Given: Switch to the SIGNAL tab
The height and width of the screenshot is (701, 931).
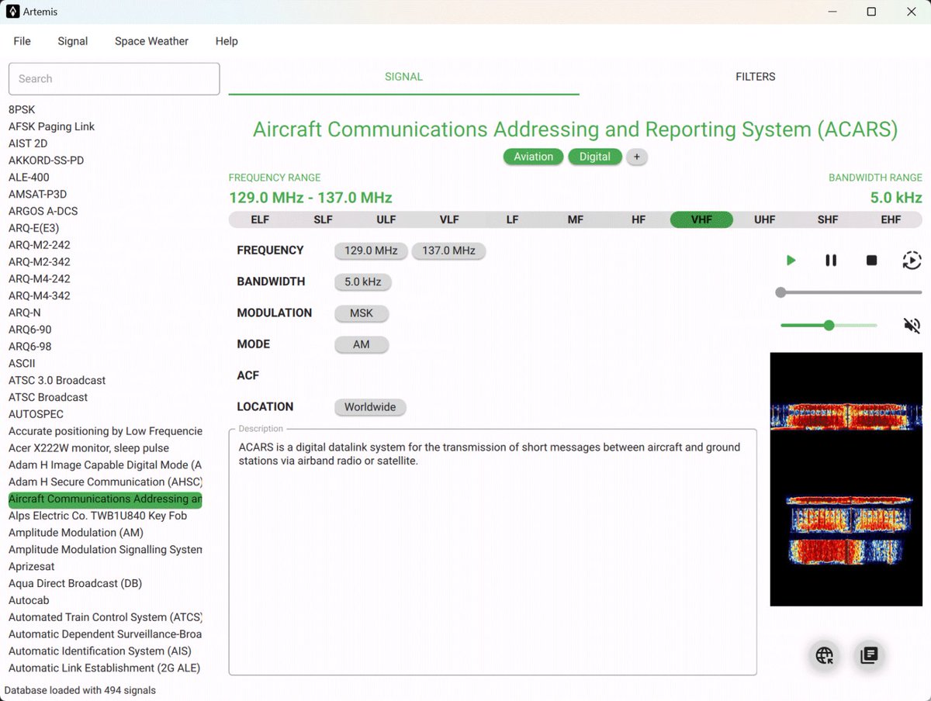Looking at the screenshot, I should (x=403, y=77).
